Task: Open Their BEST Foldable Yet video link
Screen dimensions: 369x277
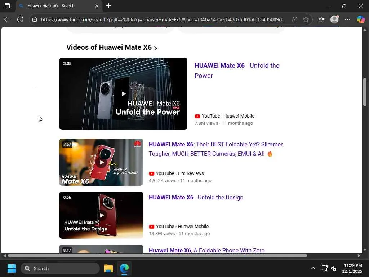Action: coord(216,149)
